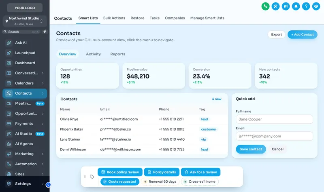Click the Policy details button
324x192 pixels.
point(162,172)
